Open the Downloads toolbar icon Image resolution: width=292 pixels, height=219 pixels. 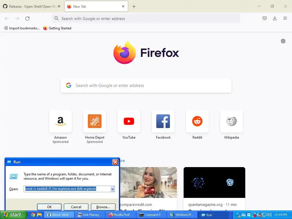[x=275, y=18]
